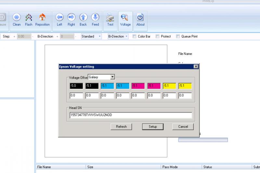Click the Reposition house icon
Viewport: 260px width, 173px height.
(43, 17)
